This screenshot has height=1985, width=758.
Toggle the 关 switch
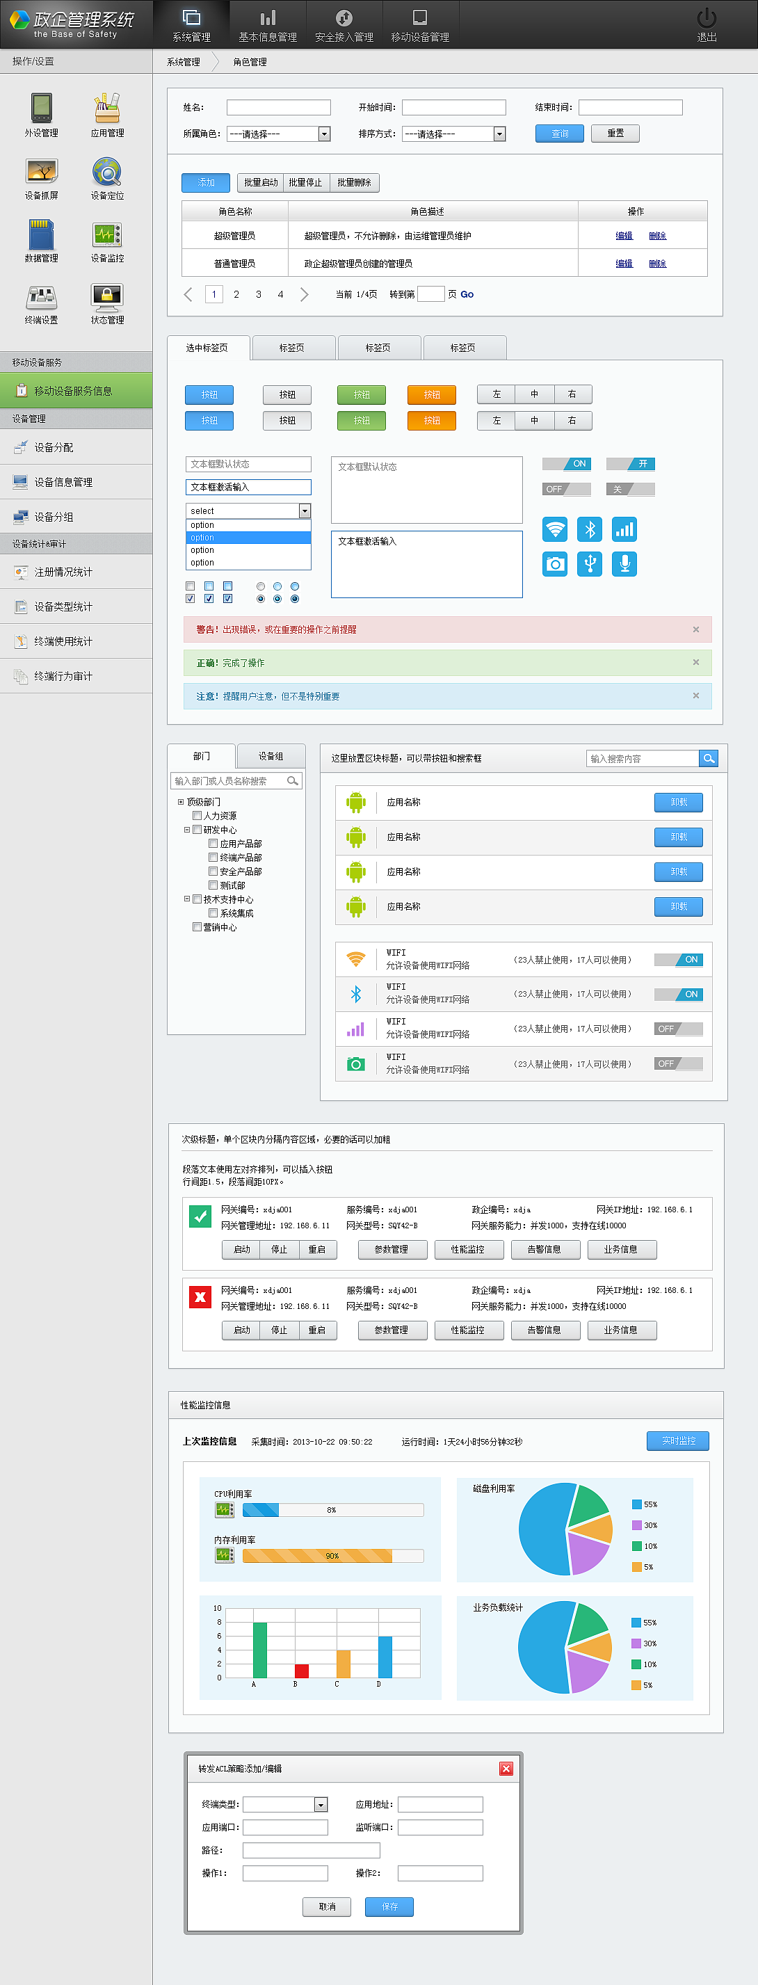[630, 490]
